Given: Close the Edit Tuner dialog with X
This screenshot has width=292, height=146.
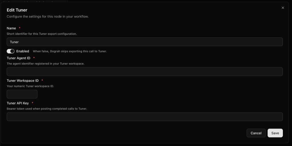Looking at the screenshot, I should tap(283, 8).
